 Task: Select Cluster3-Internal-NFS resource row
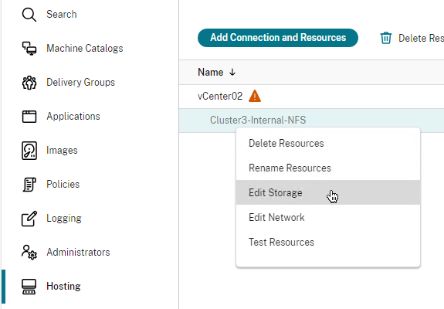click(x=311, y=120)
